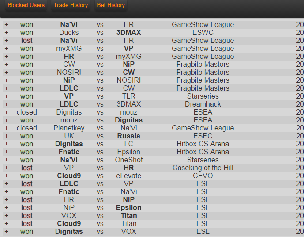The height and width of the screenshot is (237, 304).
Task: Open the Blocked Users tab
Action: 26,5
